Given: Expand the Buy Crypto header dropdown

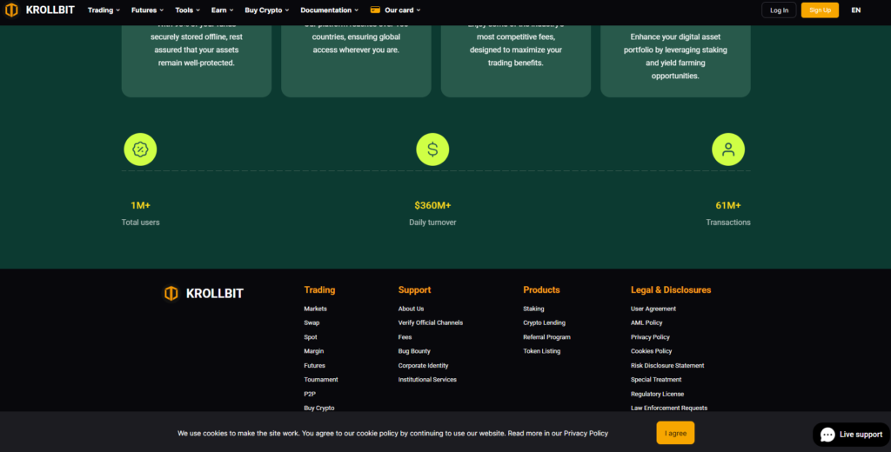Looking at the screenshot, I should 266,10.
